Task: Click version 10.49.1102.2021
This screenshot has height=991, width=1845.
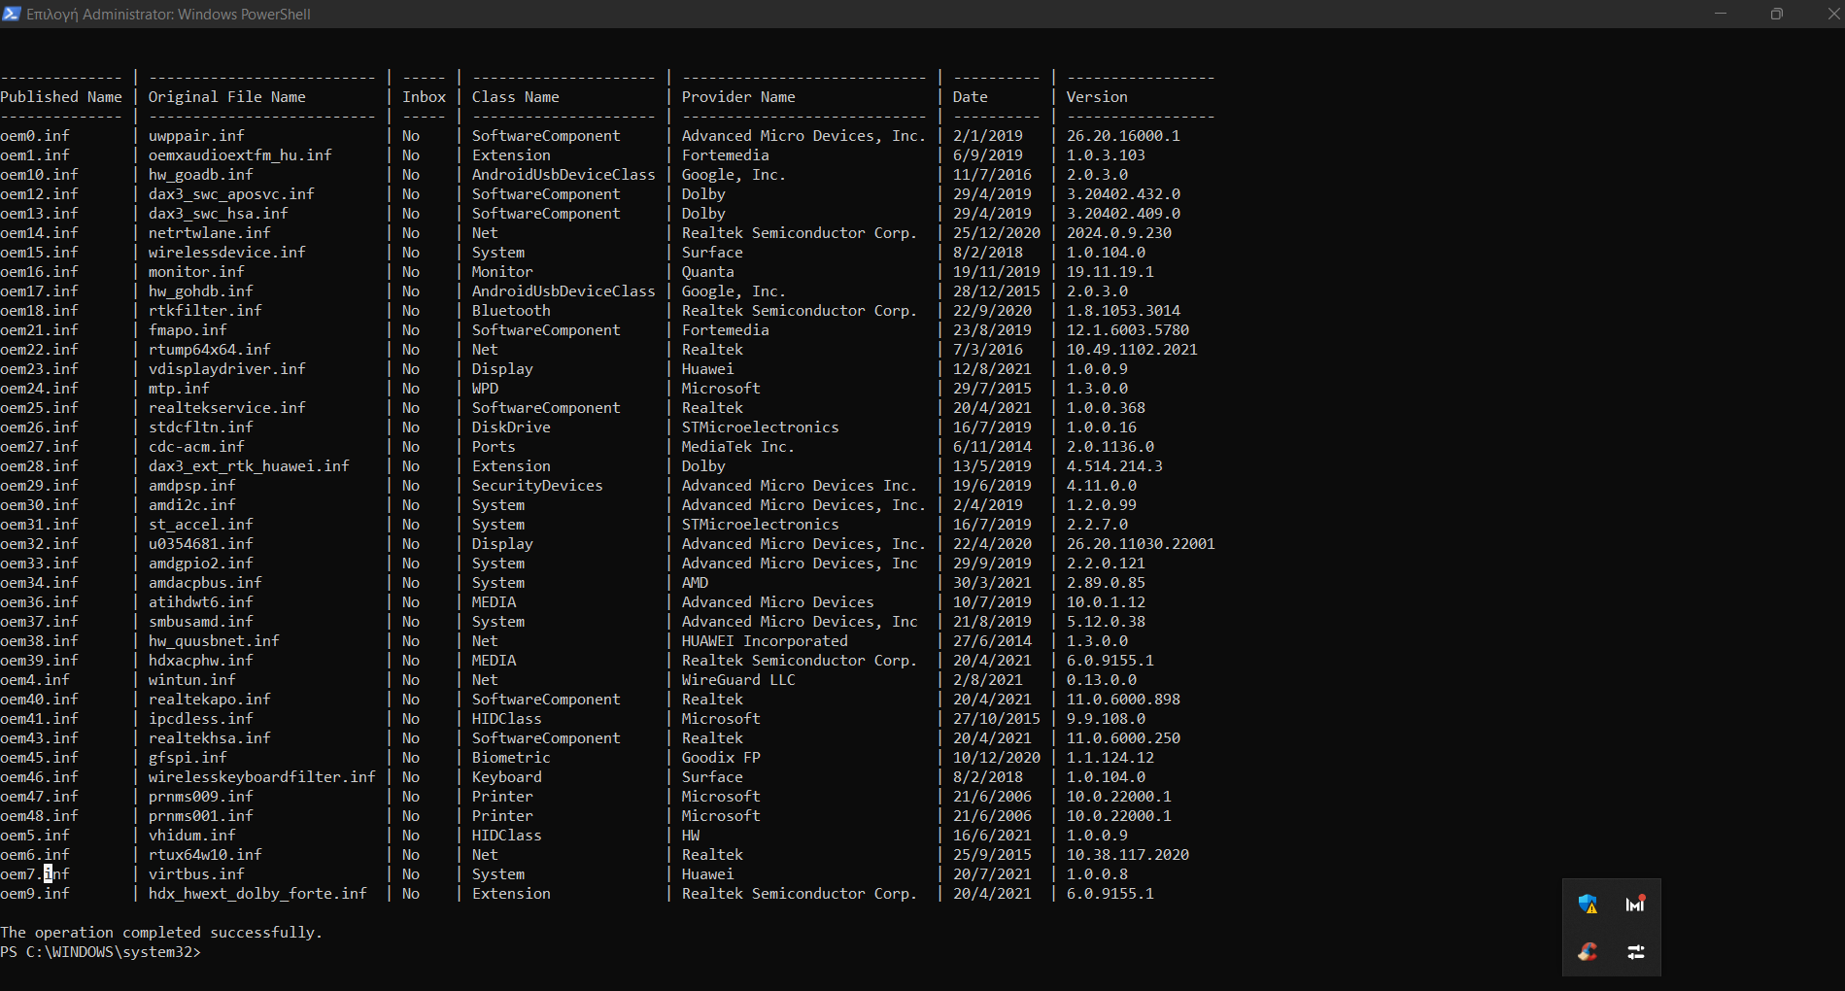Action: coord(1132,350)
